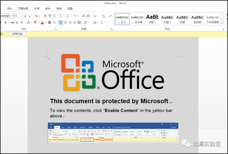Toggle right text alignment
The width and height of the screenshot is (228, 154).
click(70, 23)
